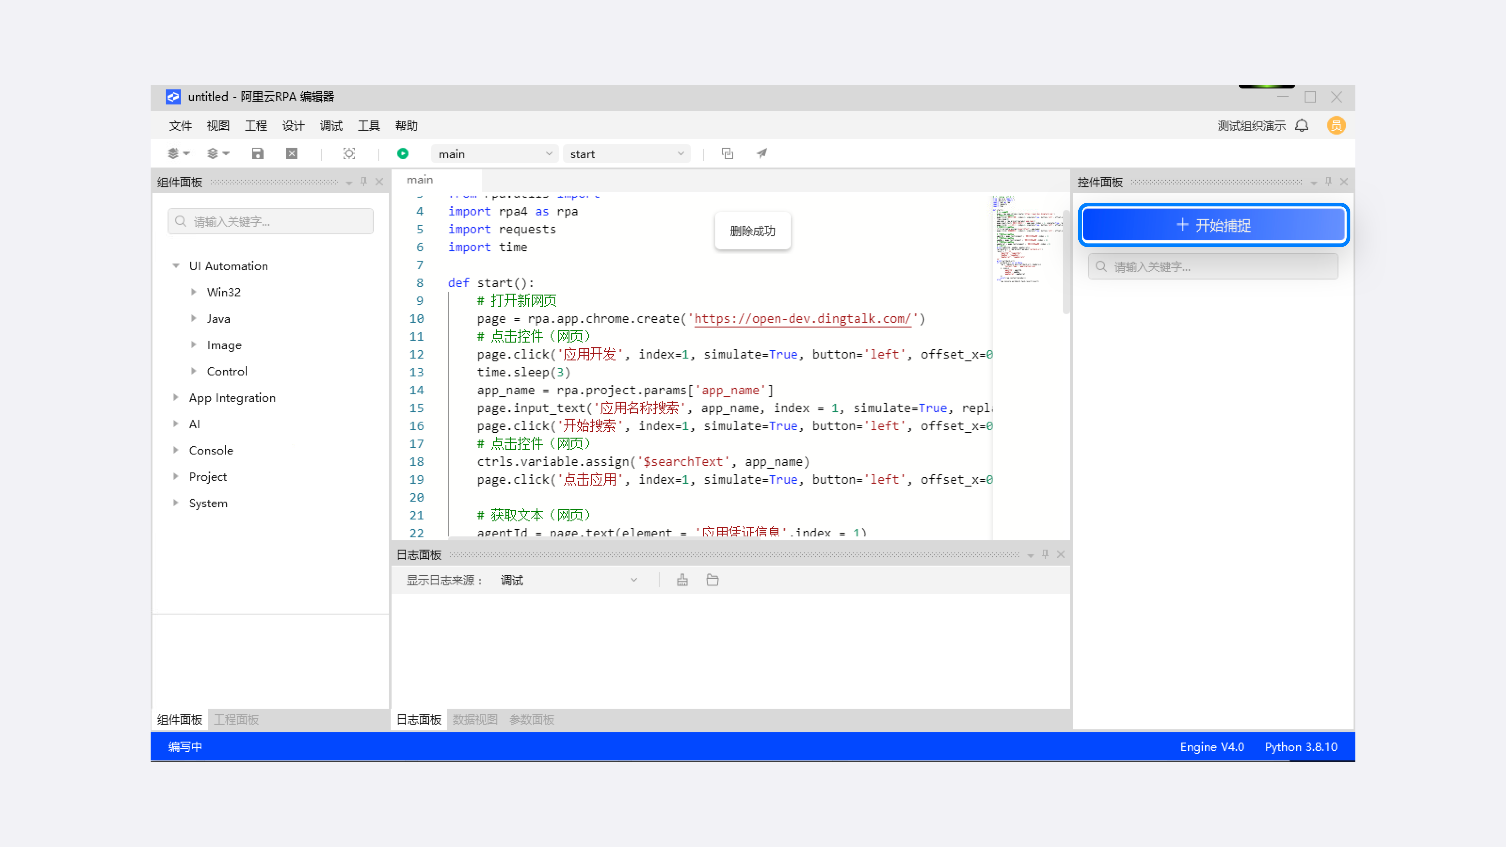Expand the Image node
Screen dimensions: 1506x847
[x=194, y=345]
